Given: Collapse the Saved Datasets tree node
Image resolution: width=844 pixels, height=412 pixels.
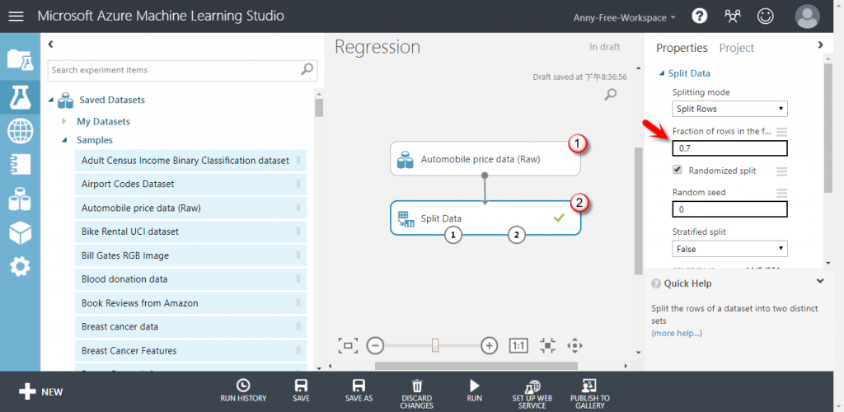Looking at the screenshot, I should click(x=52, y=100).
